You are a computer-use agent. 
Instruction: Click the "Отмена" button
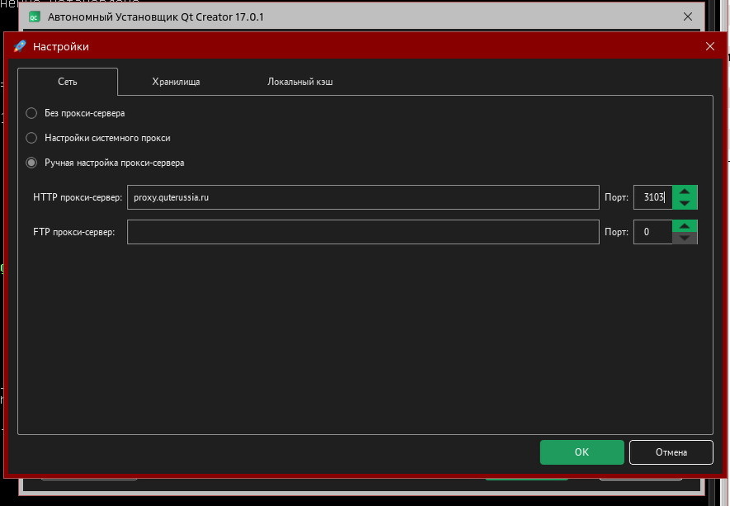point(671,452)
